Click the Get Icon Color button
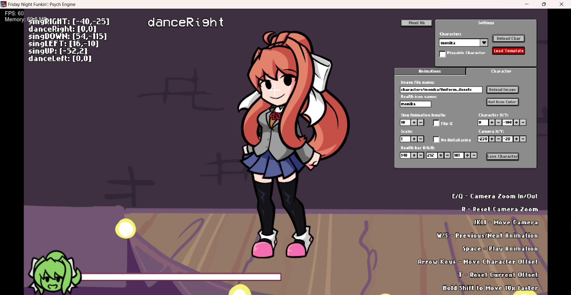 [502, 102]
